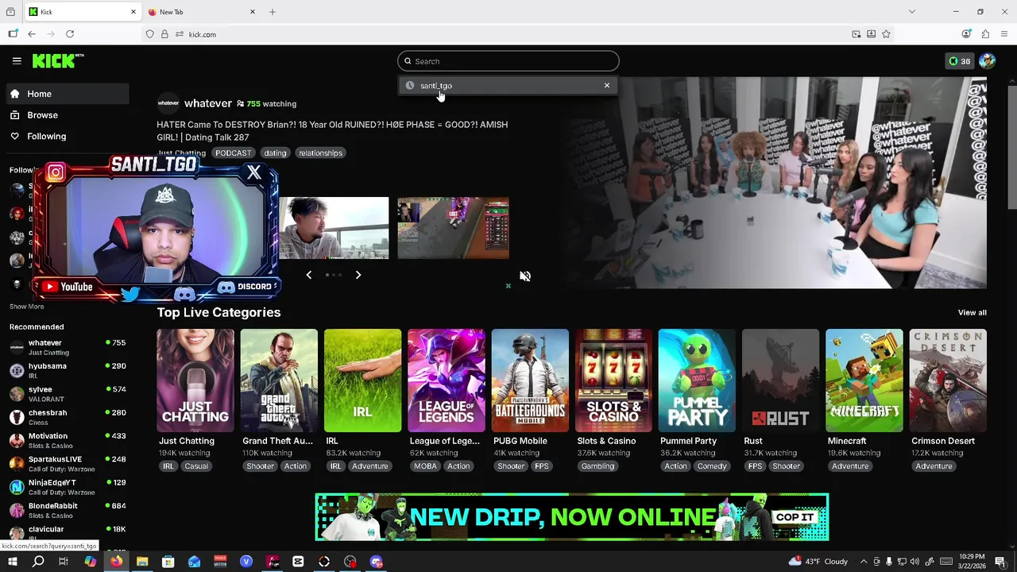
Task: Expand the list all tabs chevron
Action: click(x=911, y=12)
